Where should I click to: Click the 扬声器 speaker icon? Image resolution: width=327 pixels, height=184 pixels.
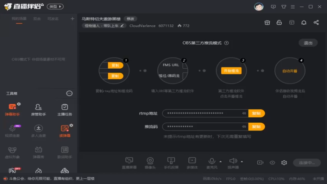(x=233, y=161)
